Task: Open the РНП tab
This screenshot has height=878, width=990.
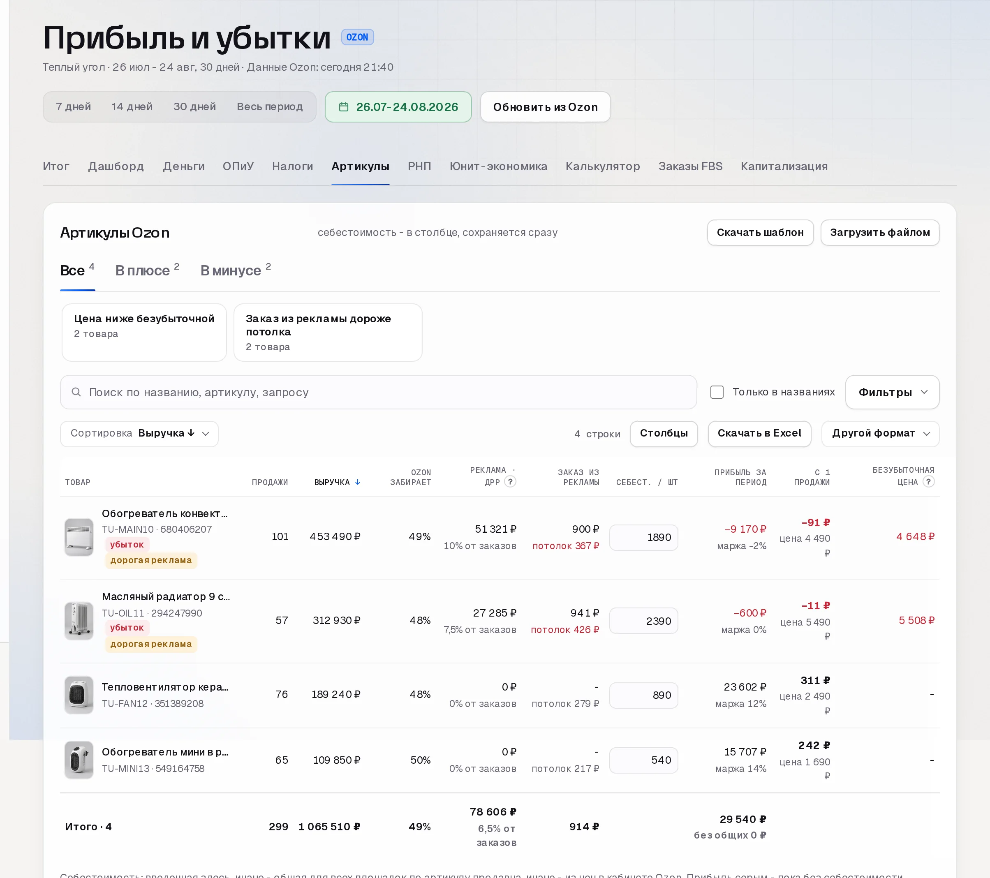Action: (x=419, y=166)
